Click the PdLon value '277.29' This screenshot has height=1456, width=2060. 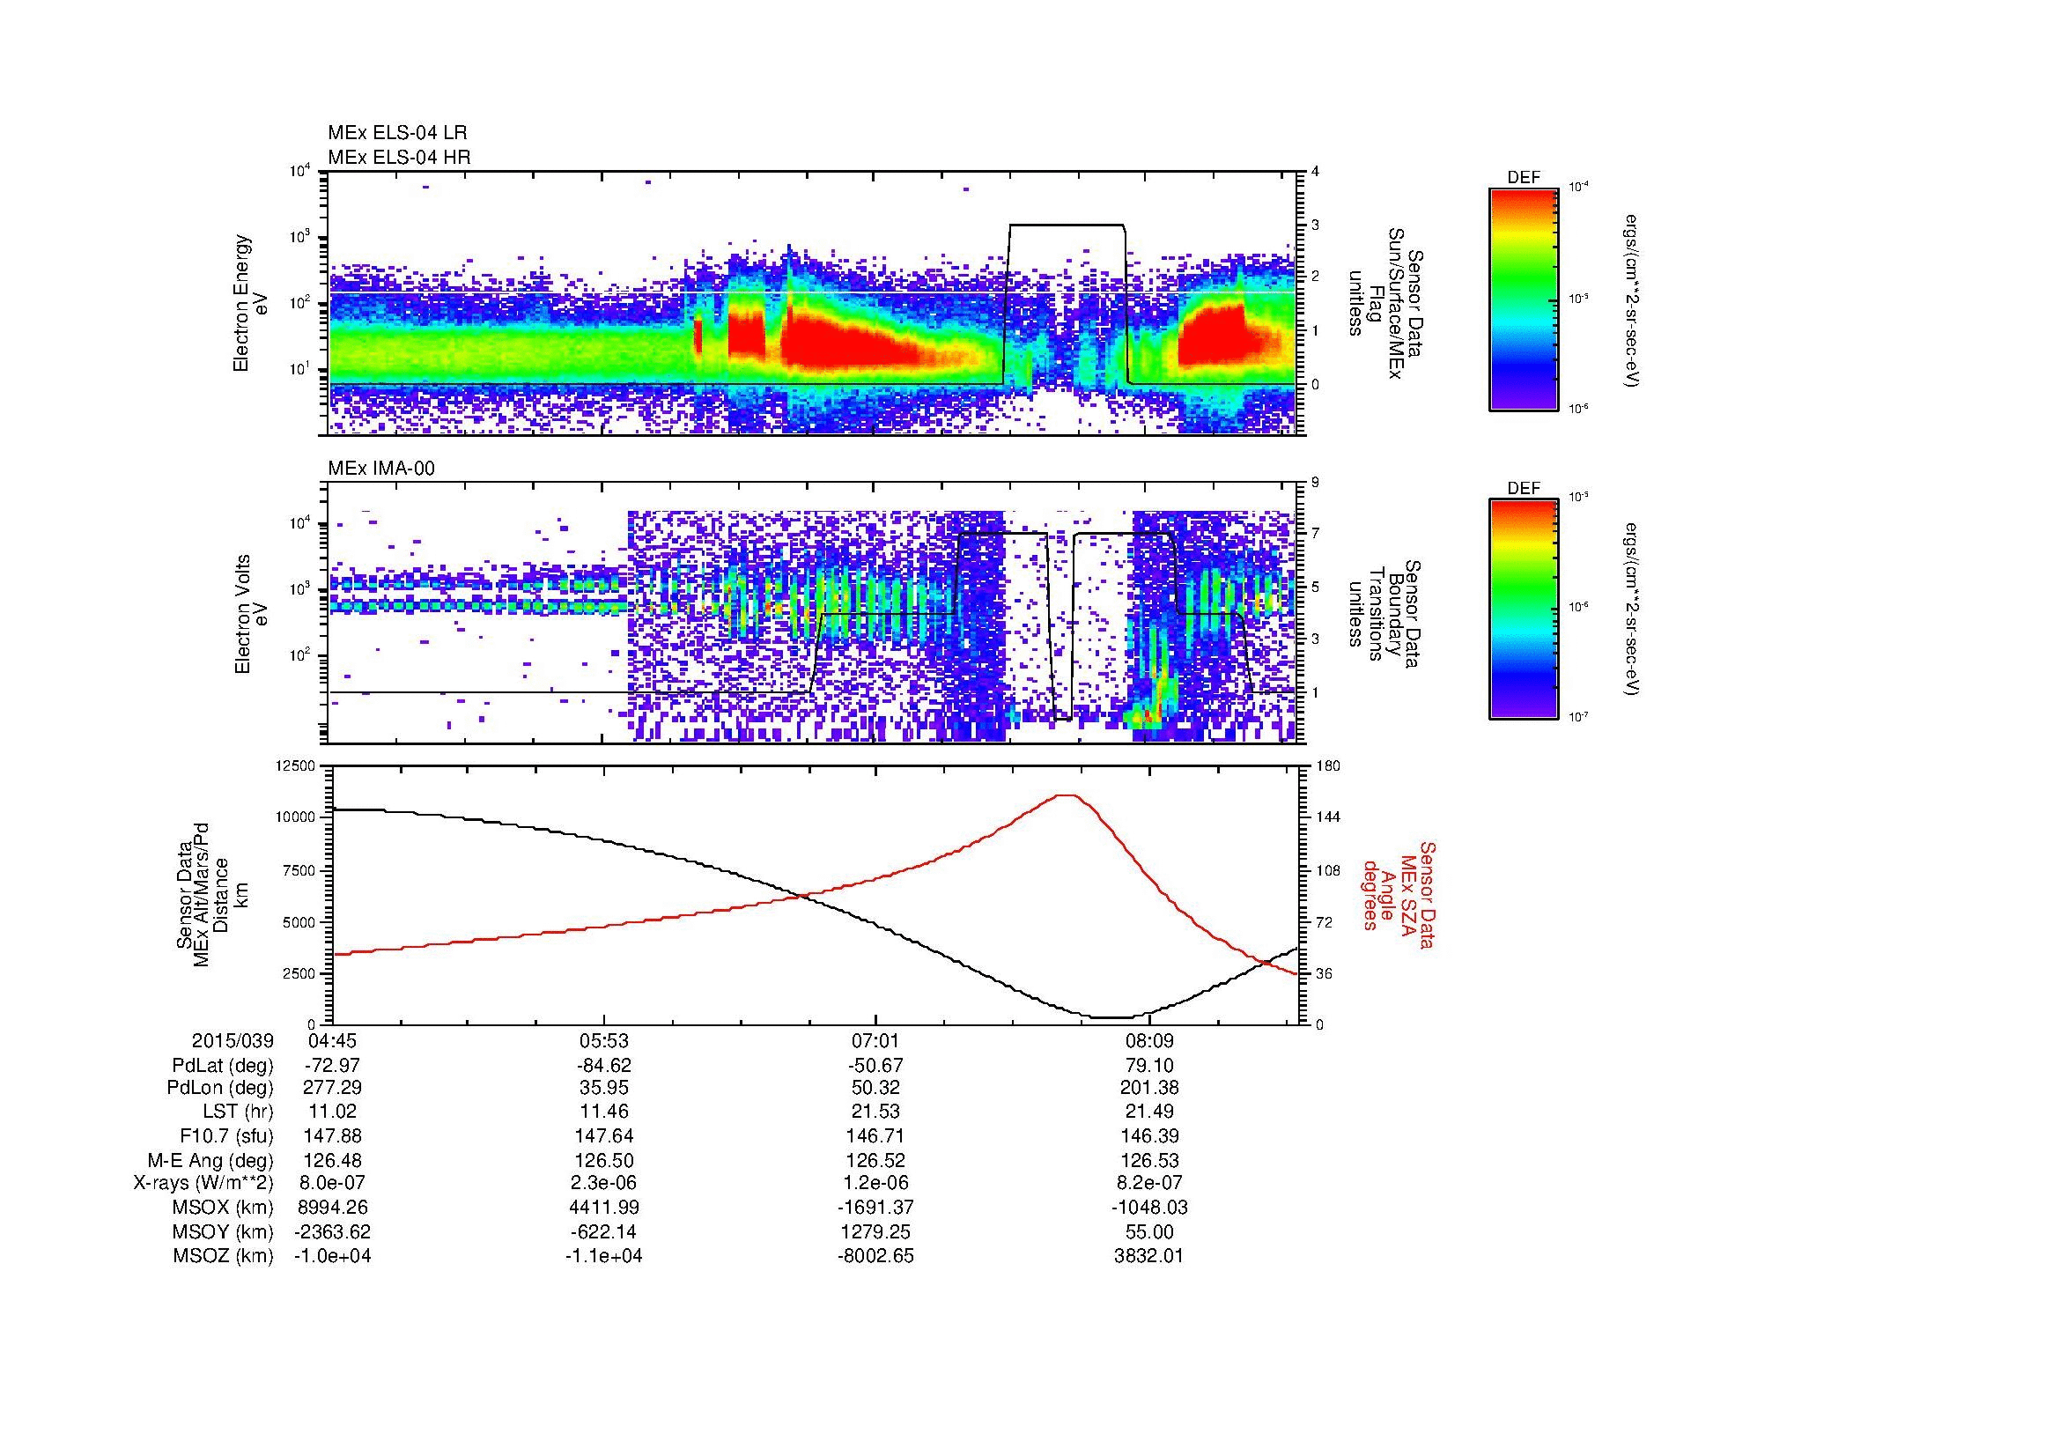pyautogui.click(x=333, y=1088)
